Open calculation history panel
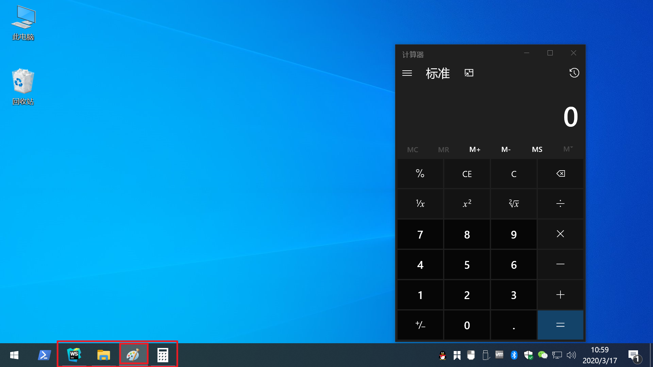The height and width of the screenshot is (367, 653). point(574,73)
